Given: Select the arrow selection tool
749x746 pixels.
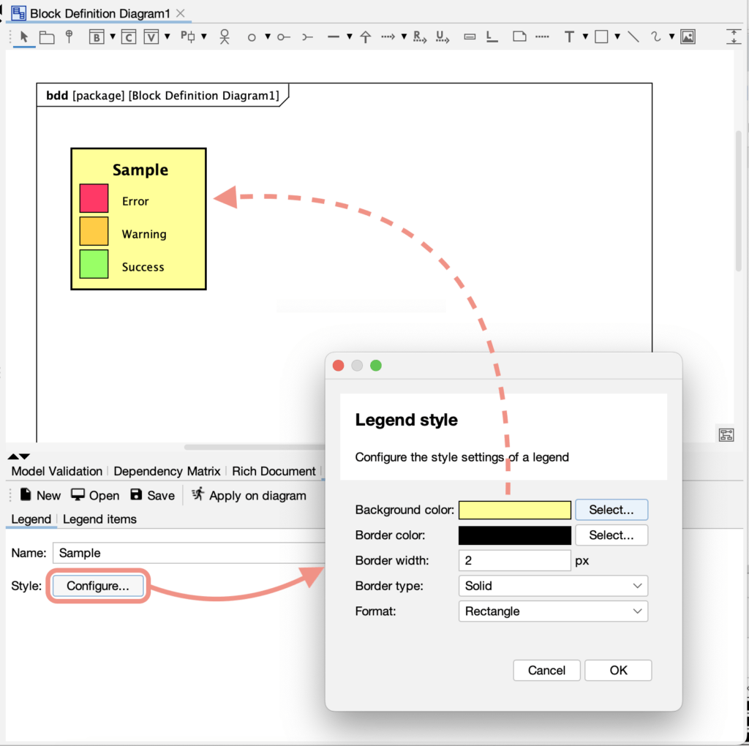Looking at the screenshot, I should pyautogui.click(x=24, y=37).
